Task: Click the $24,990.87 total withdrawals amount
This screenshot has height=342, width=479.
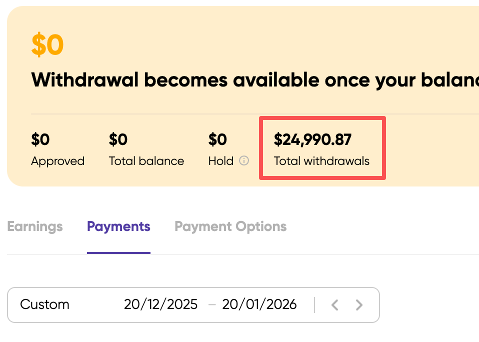Action: click(312, 139)
